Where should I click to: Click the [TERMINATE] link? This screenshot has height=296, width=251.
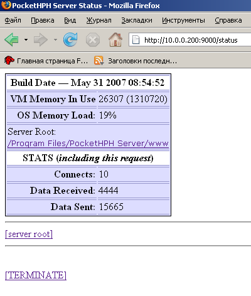[x=36, y=275]
